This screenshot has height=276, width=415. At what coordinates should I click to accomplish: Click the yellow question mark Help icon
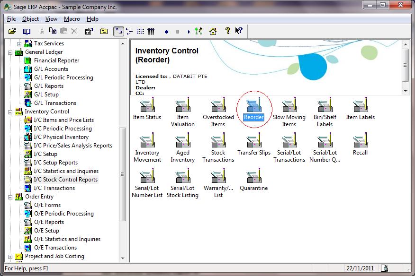pos(227,31)
